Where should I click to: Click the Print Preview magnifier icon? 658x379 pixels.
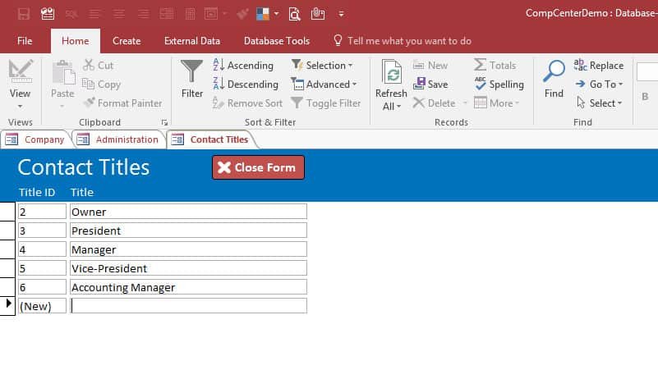coord(295,14)
